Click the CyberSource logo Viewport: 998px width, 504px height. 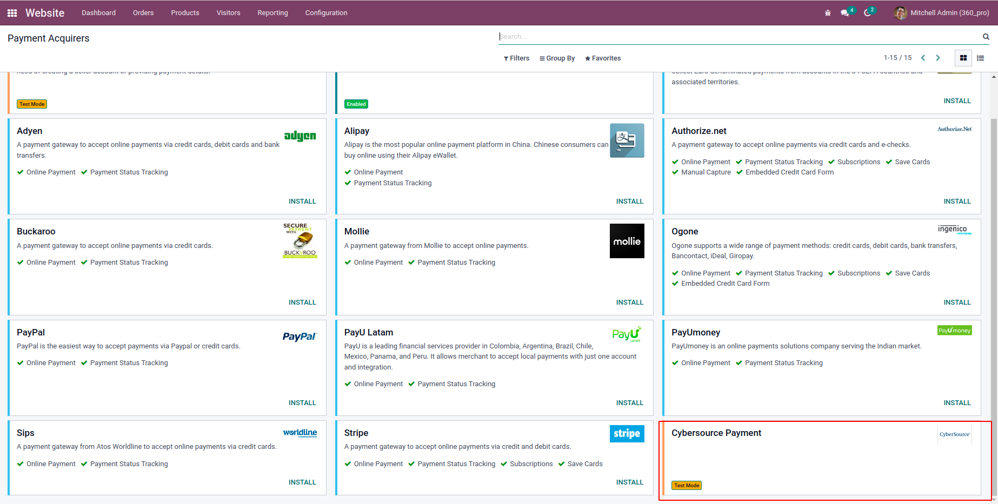click(955, 434)
